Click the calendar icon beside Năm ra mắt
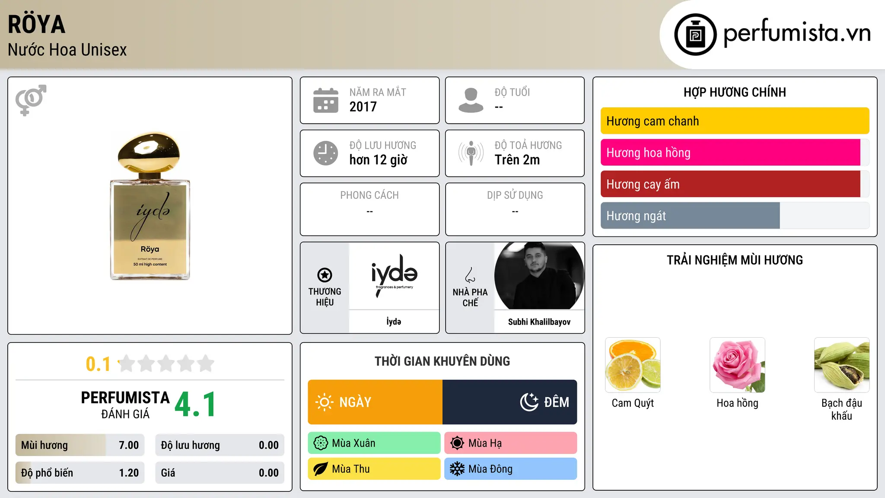The width and height of the screenshot is (885, 498). click(x=326, y=100)
